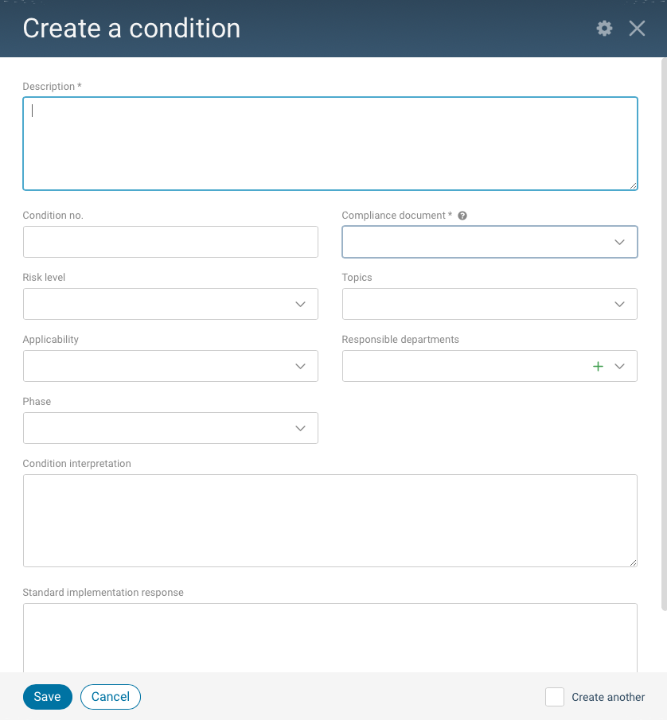
Task: Click the Create a condition title
Action: pyautogui.click(x=131, y=29)
